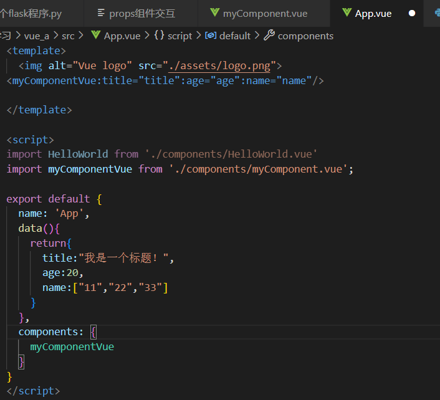Click the 'App' name string
The height and width of the screenshot is (400, 440).
click(x=69, y=214)
